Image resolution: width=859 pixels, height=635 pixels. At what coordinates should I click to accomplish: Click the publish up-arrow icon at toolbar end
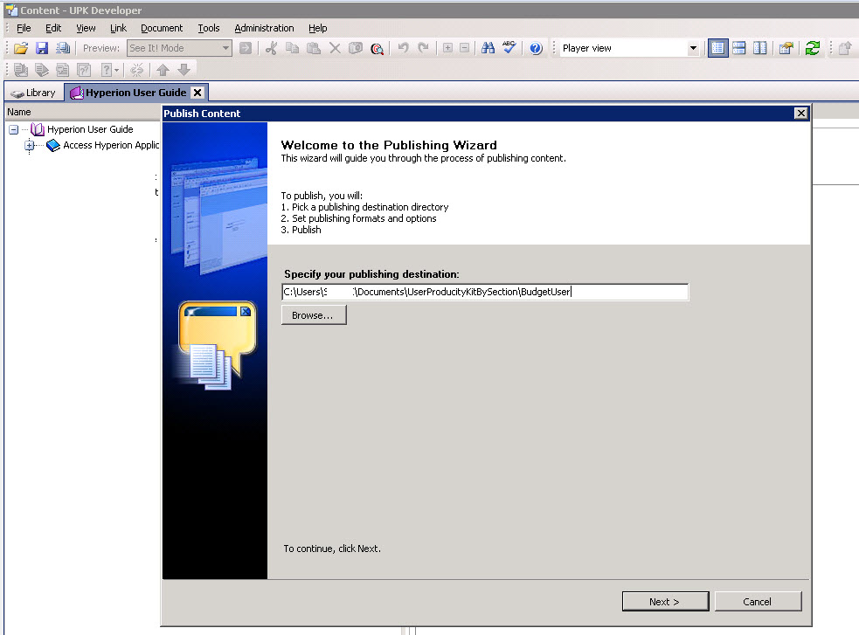pyautogui.click(x=845, y=48)
